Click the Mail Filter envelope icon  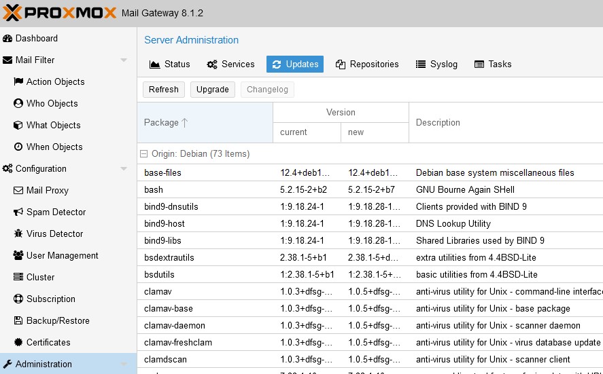[7, 60]
